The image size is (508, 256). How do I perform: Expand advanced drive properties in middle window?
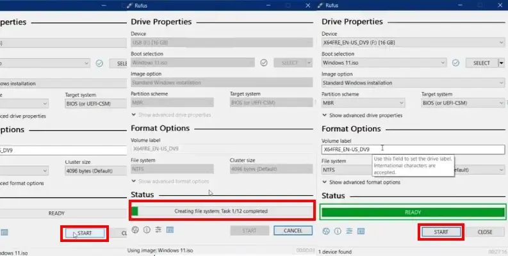point(172,115)
